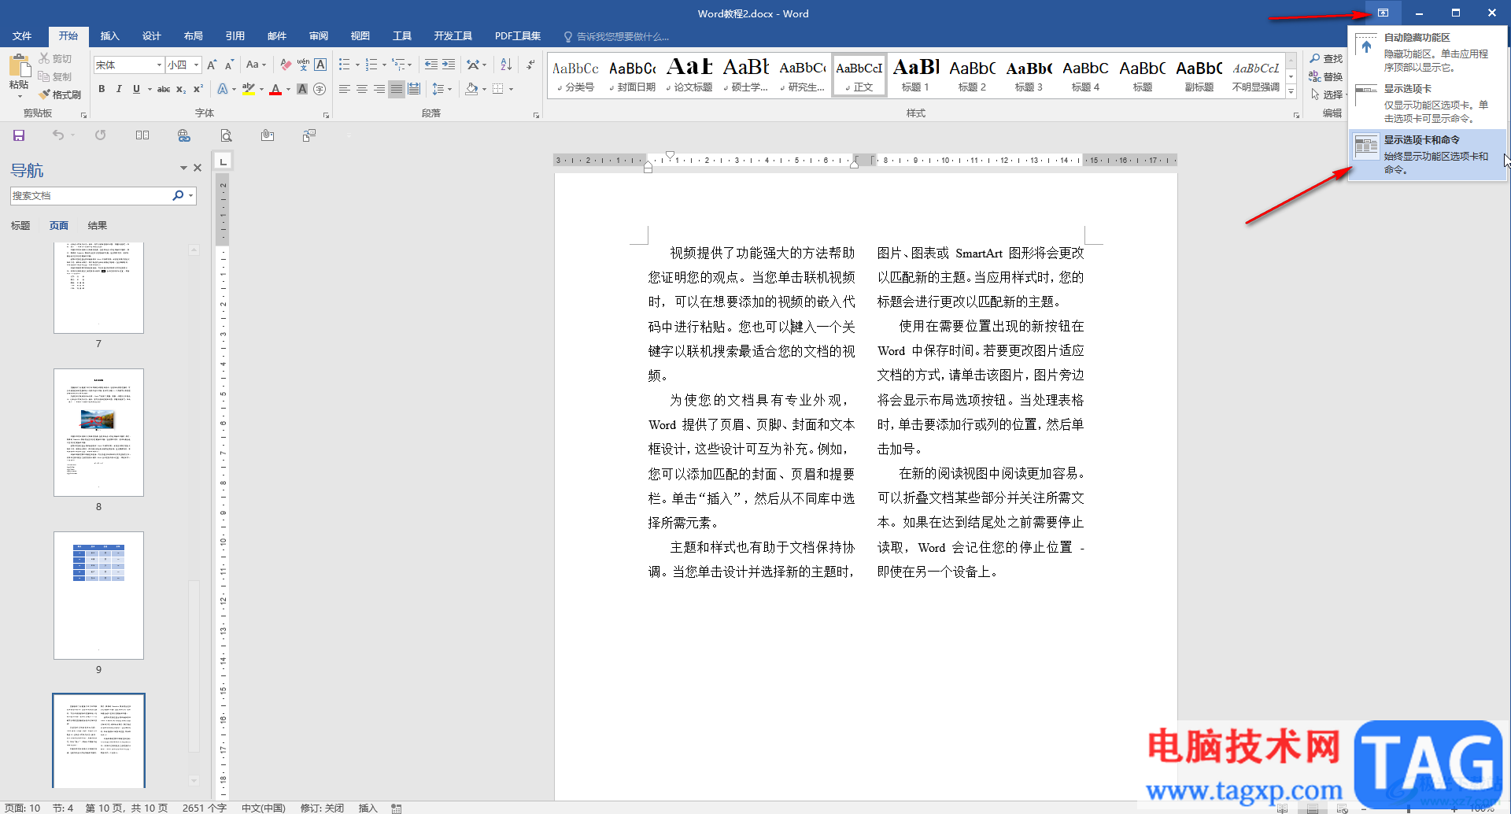Click the Align Left icon
The width and height of the screenshot is (1511, 814).
345,89
